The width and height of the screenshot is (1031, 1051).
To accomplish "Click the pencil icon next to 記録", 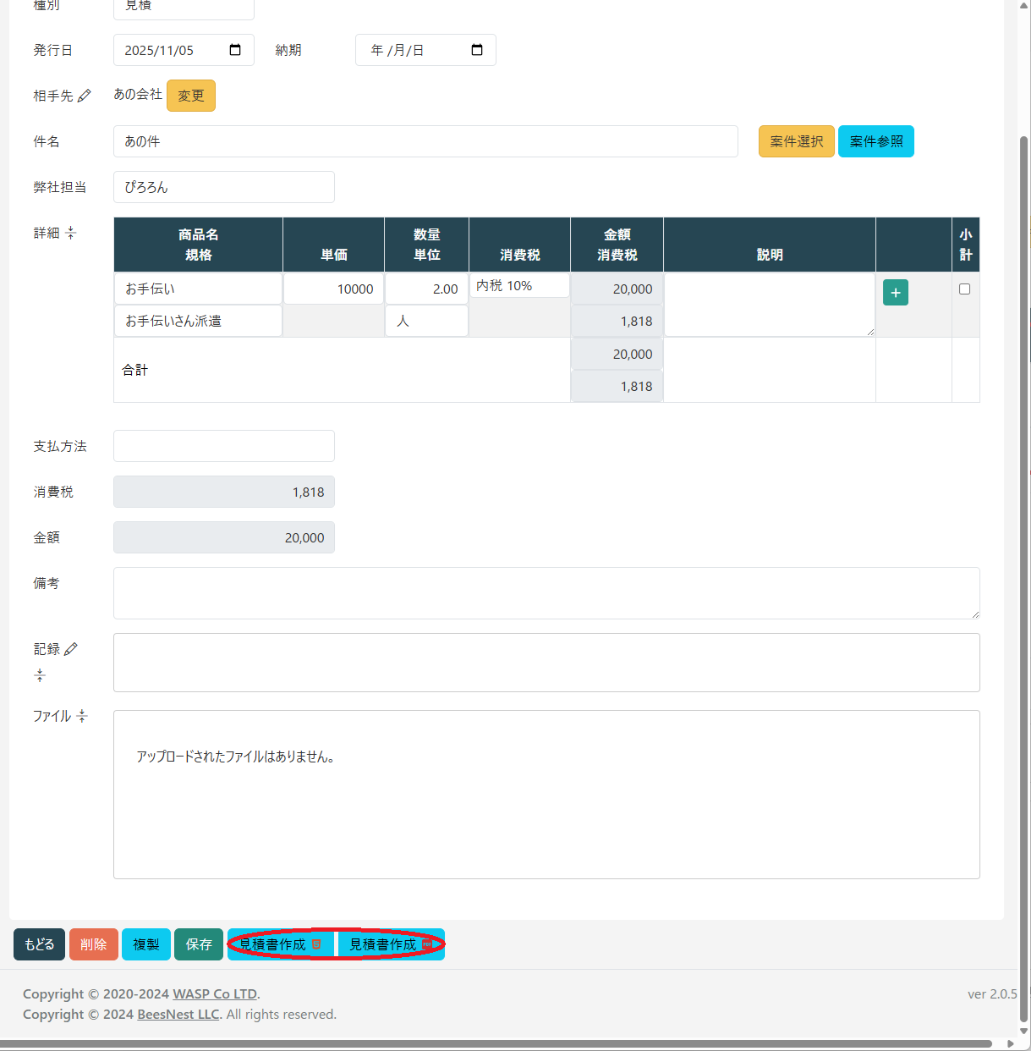I will (x=71, y=649).
